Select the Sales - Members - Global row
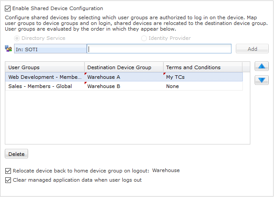 pos(45,86)
